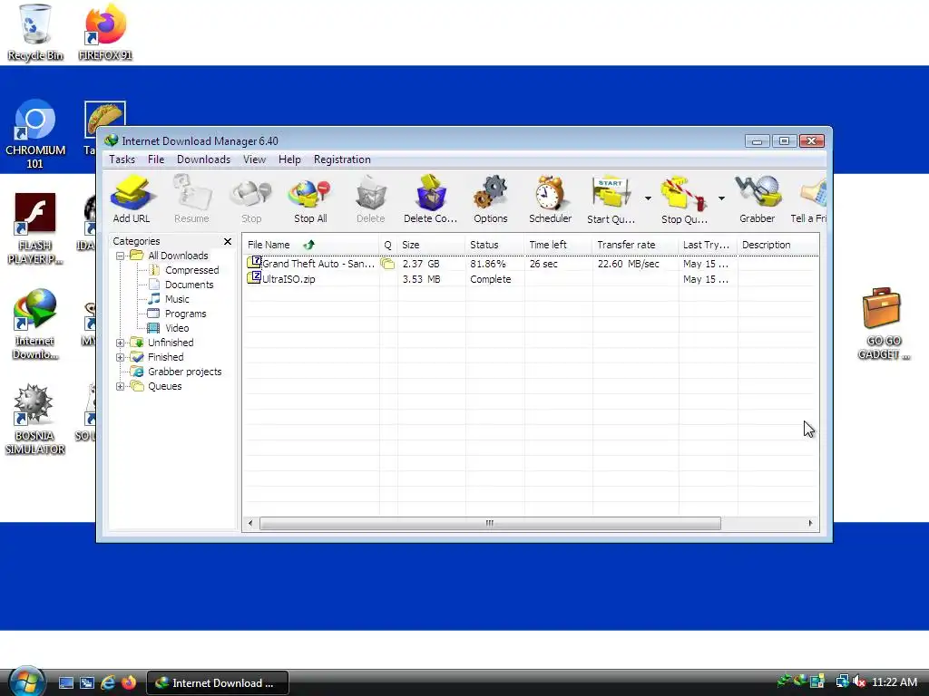
Task: Select Programs category in the tree
Action: pyautogui.click(x=185, y=314)
